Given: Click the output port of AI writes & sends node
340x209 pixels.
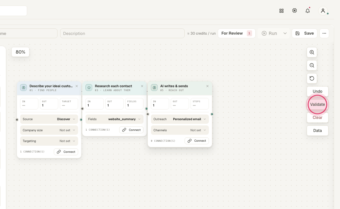Looking at the screenshot, I should [x=212, y=114].
